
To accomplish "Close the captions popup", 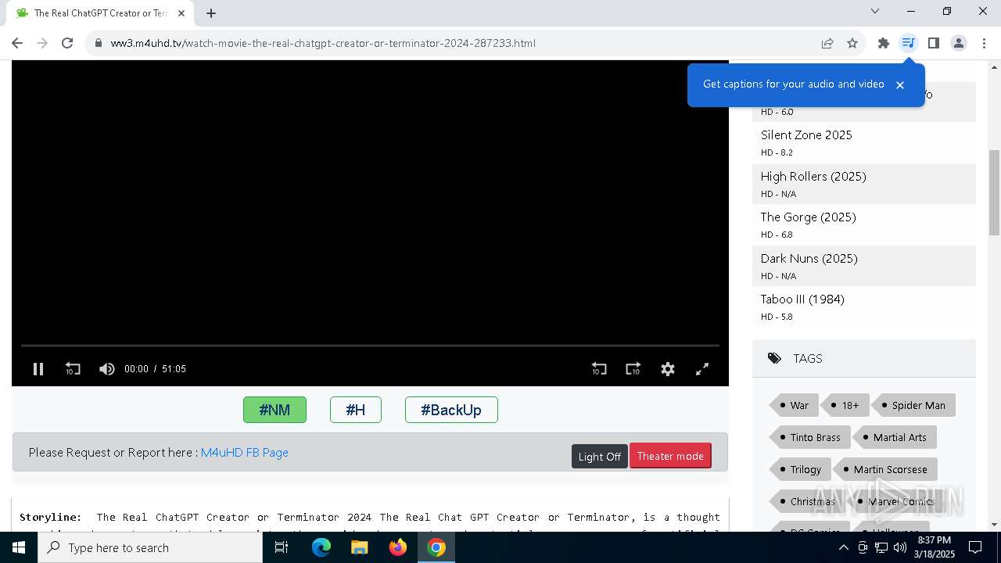I will (900, 84).
